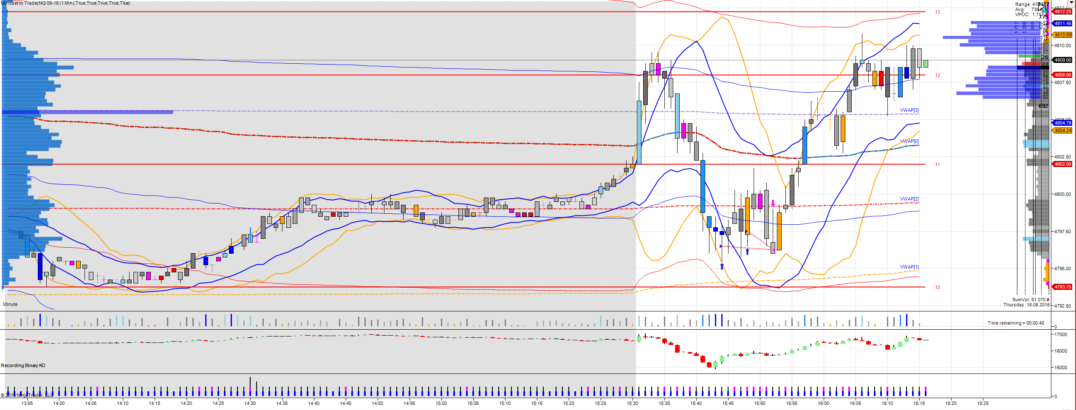The image size is (1076, 410).
Task: Click the VWAP[2] line label
Action: [909, 199]
